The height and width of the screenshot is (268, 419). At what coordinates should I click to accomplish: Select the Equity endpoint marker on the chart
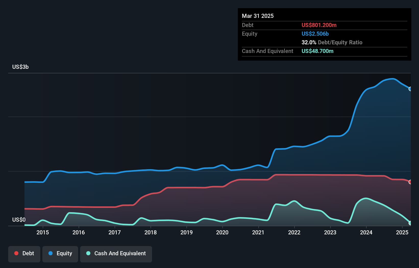pos(410,89)
